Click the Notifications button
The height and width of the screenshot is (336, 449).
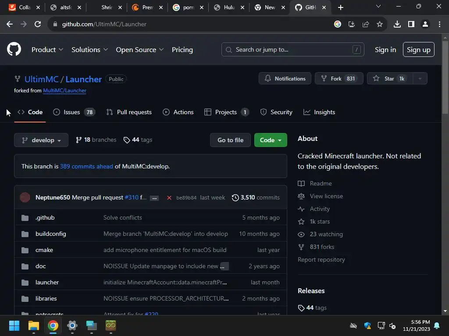point(285,79)
